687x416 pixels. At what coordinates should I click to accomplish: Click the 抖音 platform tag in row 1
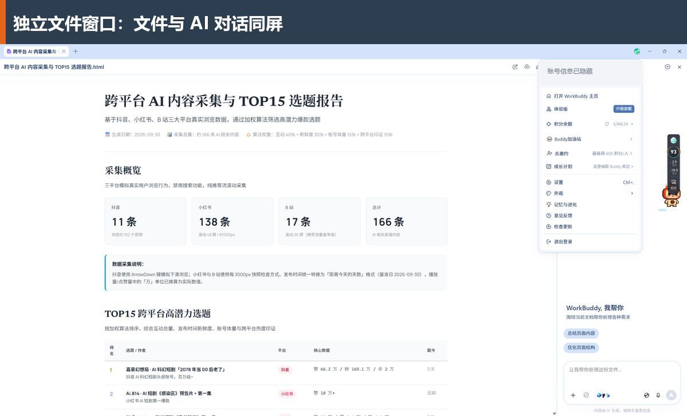click(285, 370)
